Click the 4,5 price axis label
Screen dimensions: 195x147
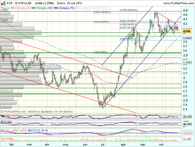(x=185, y=10)
